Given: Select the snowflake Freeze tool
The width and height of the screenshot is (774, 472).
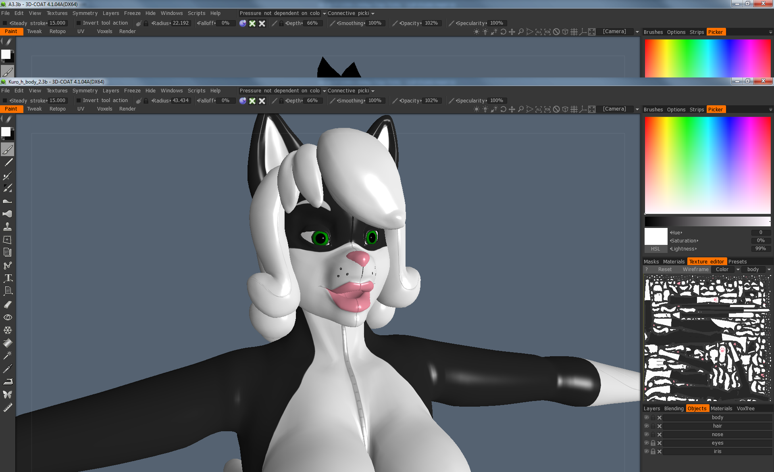Looking at the screenshot, I should (7, 330).
